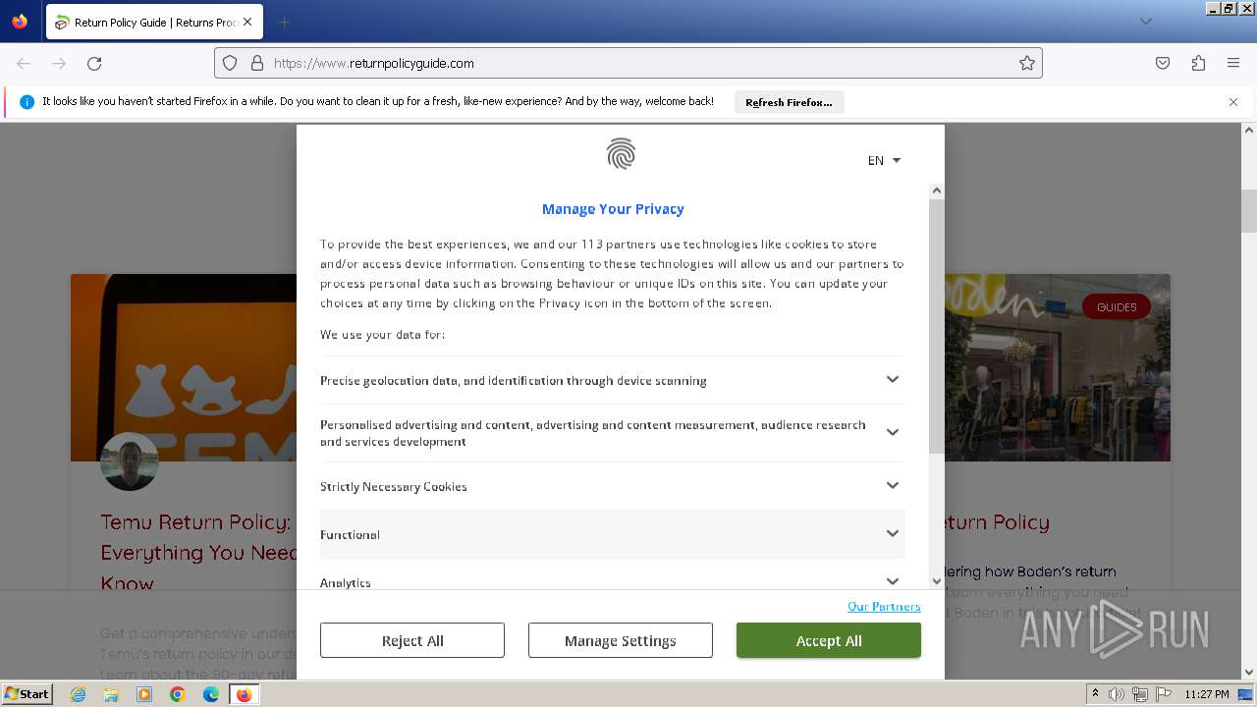Screen dimensions: 1257x707
Task: Click the GUIDES badge on Boden image
Action: click(1117, 306)
